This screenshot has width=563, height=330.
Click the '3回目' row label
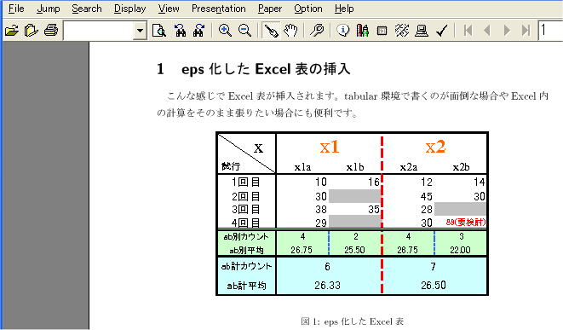coord(245,210)
